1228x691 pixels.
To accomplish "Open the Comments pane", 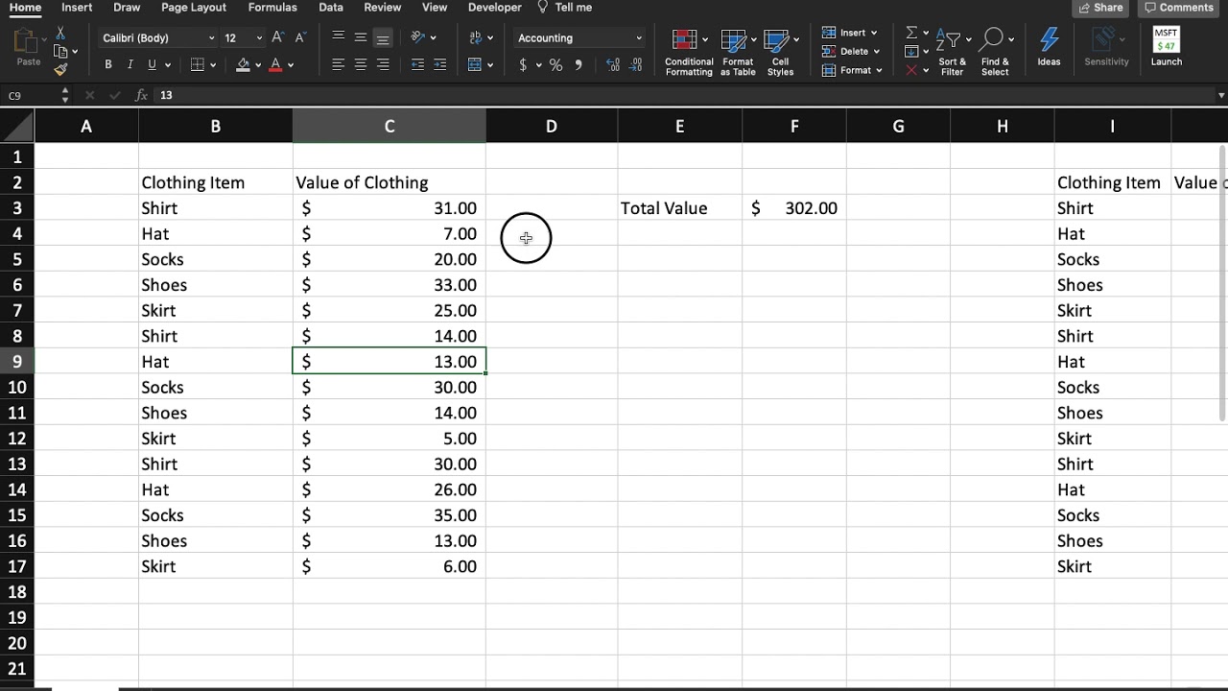I will pos(1179,8).
